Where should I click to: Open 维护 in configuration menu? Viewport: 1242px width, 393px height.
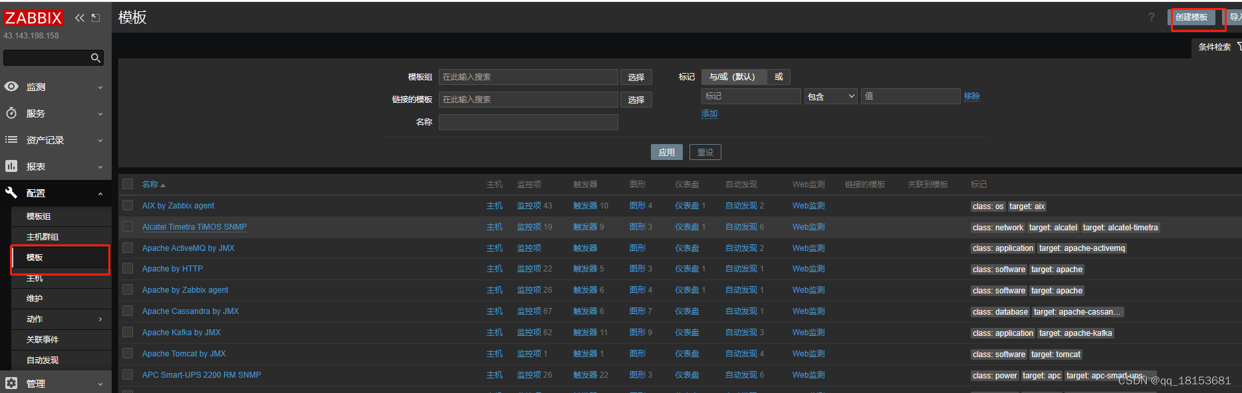pos(35,299)
